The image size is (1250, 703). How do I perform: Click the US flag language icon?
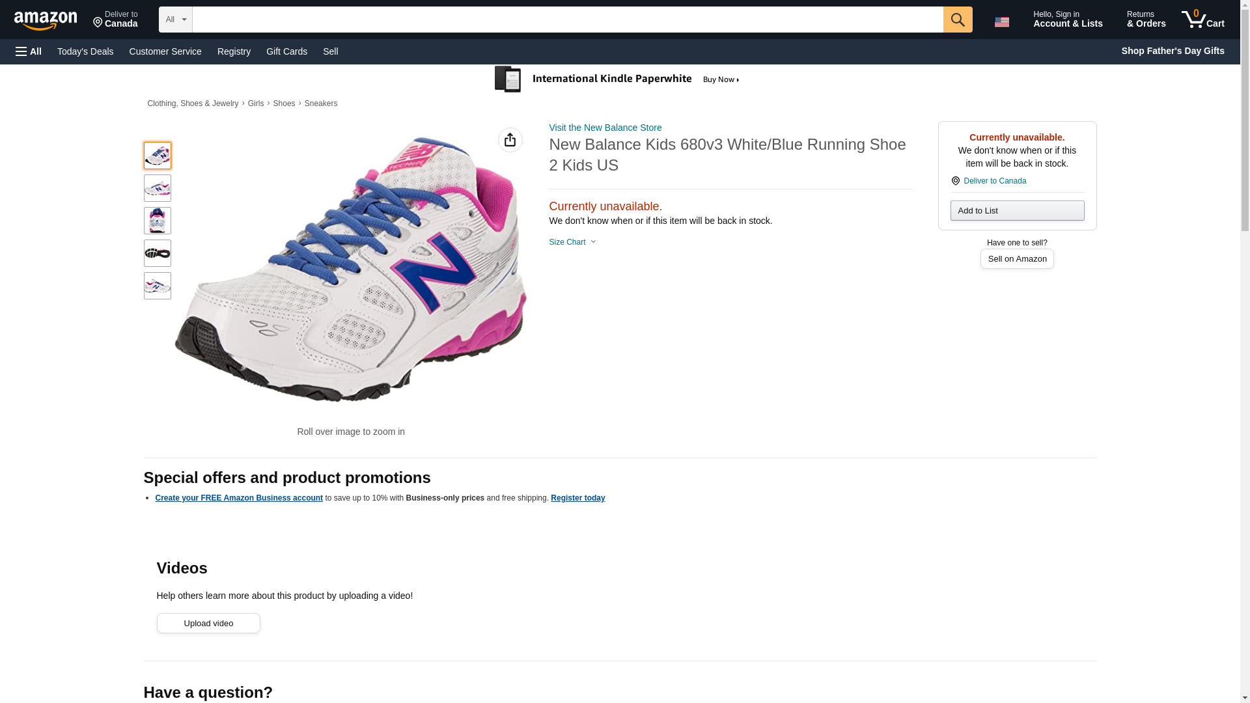point(1001,22)
